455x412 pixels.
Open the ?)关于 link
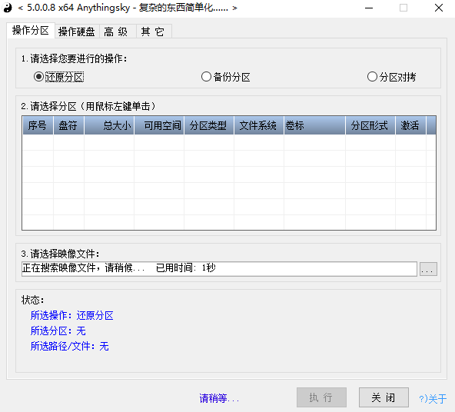click(433, 398)
